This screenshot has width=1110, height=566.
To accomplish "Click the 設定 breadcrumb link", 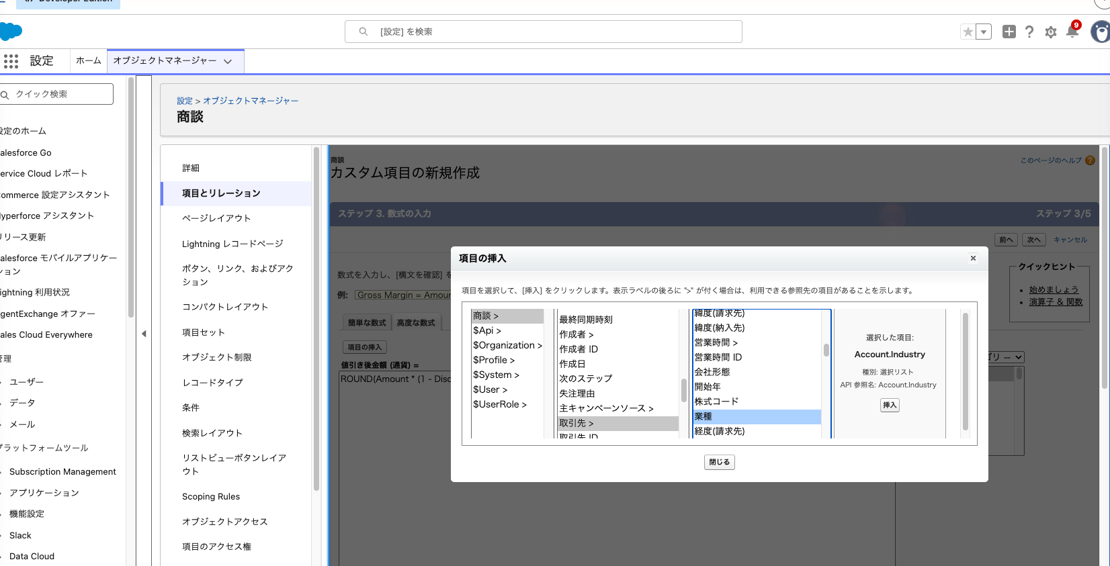I will point(185,101).
